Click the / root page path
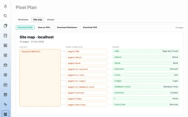 pyautogui.click(x=115, y=99)
